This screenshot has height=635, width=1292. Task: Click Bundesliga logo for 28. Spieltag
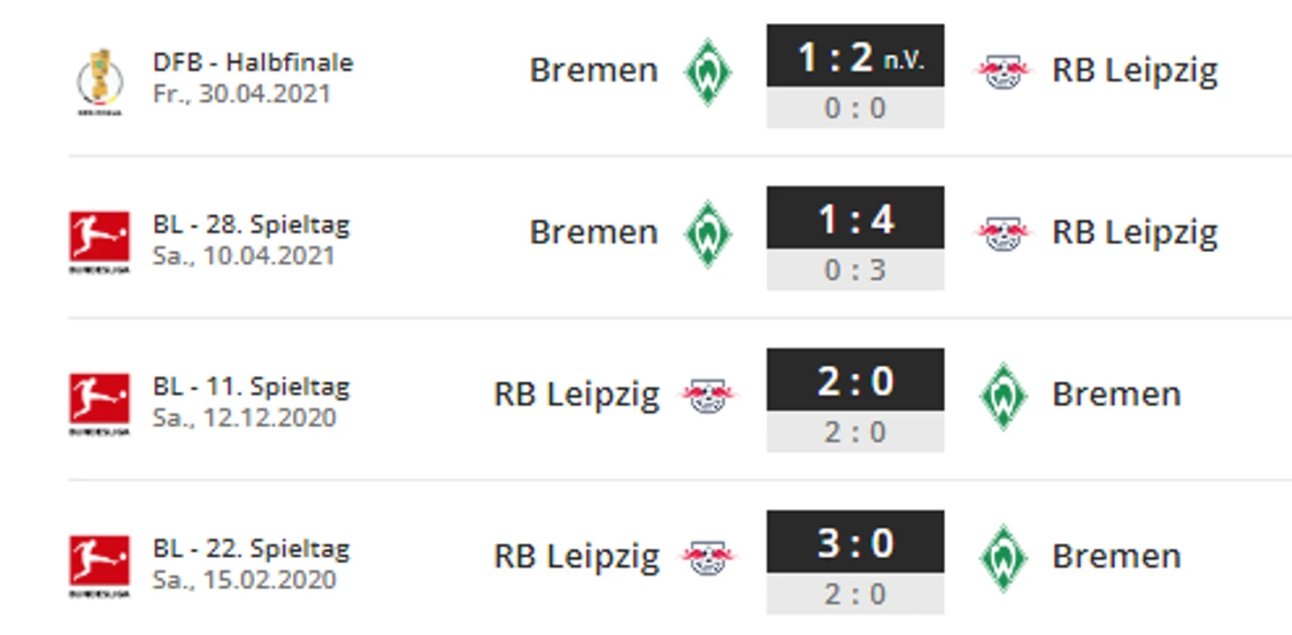click(99, 239)
